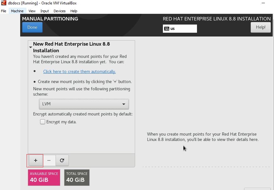Open the LVM partitioning scheme dropdown
This screenshot has height=190, width=274.
pos(84,104)
